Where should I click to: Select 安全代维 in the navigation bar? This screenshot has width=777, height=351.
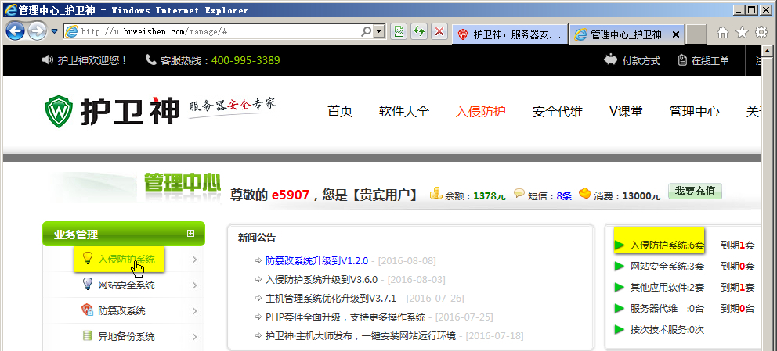point(557,111)
